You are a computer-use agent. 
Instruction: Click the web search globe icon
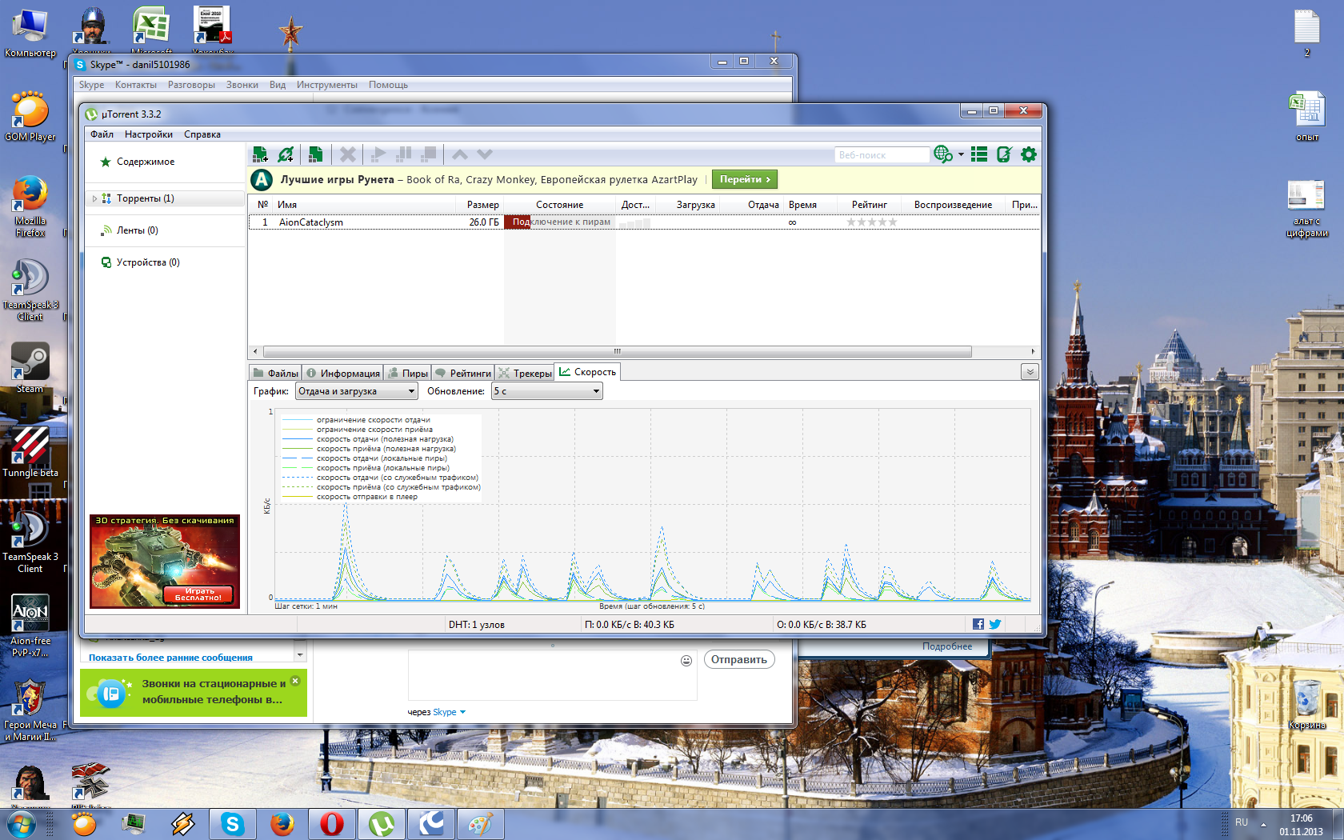coord(943,154)
